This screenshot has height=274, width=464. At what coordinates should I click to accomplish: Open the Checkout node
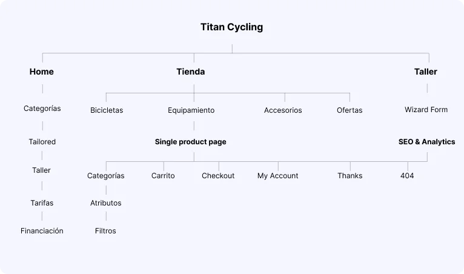tap(218, 176)
